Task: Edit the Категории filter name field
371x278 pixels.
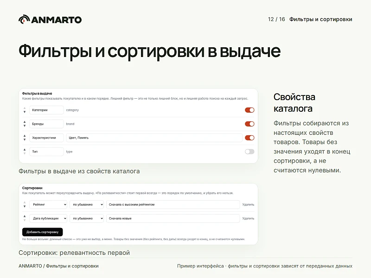Action: coord(46,110)
